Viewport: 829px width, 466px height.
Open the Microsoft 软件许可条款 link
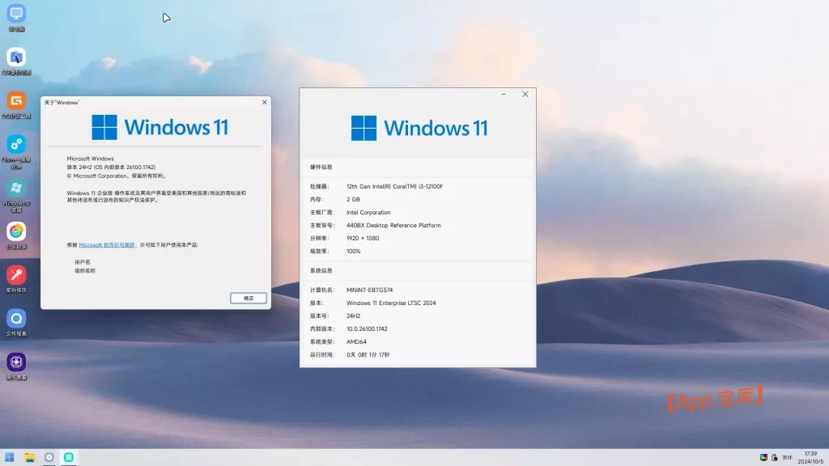point(107,244)
